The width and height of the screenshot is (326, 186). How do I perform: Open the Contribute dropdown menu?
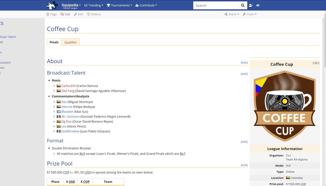[146, 5]
